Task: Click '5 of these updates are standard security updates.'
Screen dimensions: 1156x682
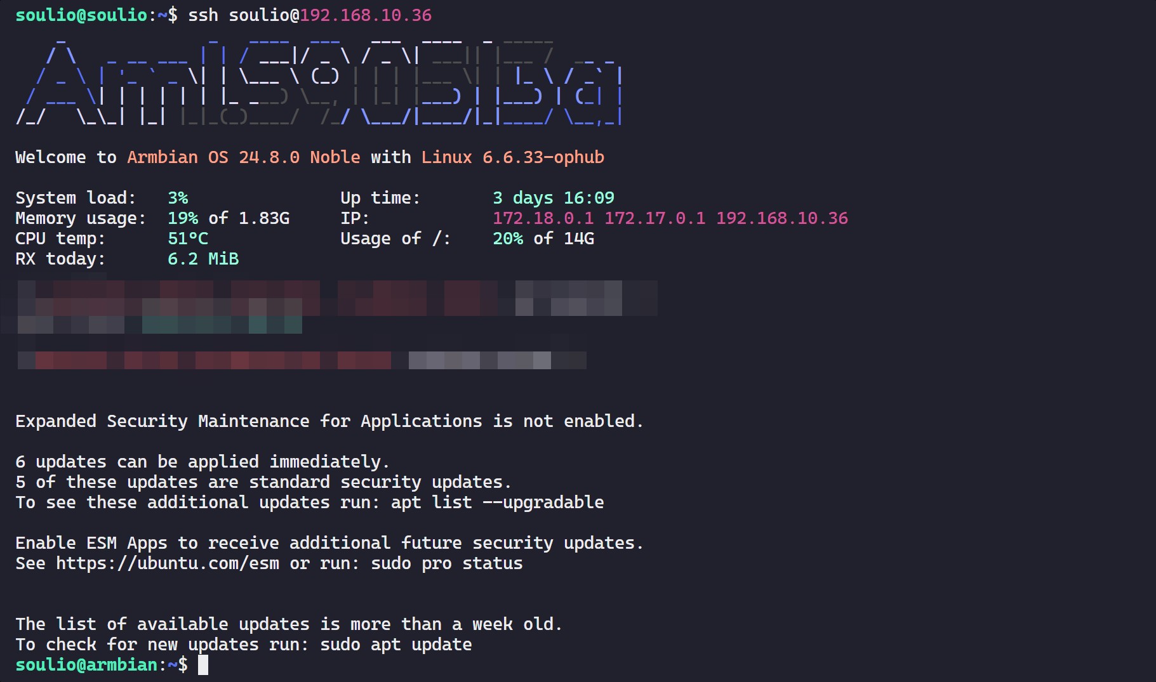Action: click(263, 482)
